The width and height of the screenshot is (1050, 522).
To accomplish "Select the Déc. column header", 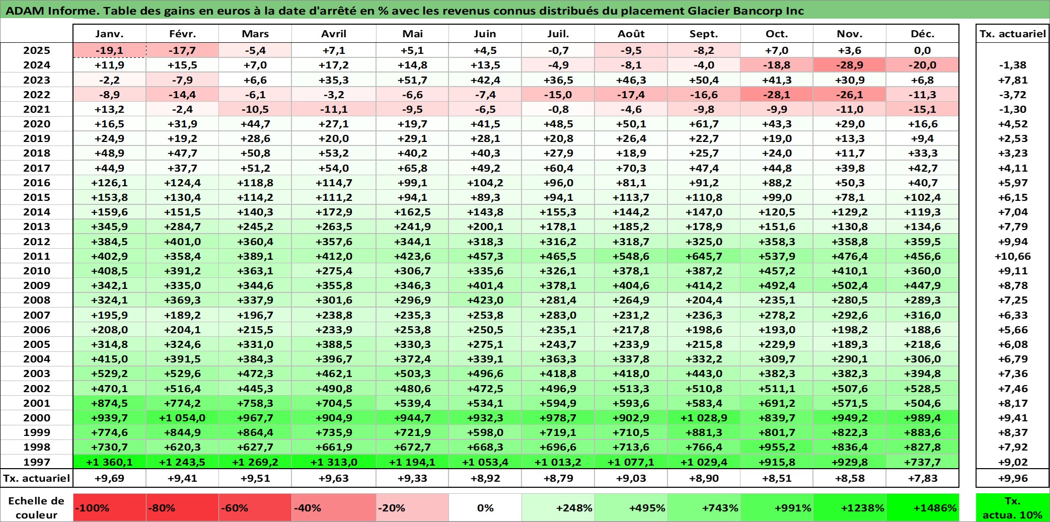I will click(922, 34).
